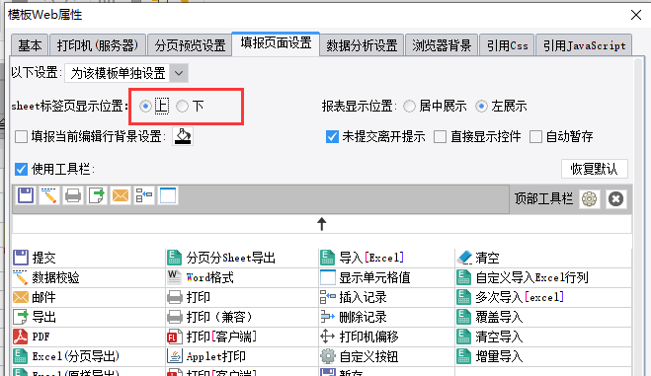Add the 分页分Sheet导出 button from the list
Image resolution: width=651 pixels, height=376 pixels.
click(221, 258)
